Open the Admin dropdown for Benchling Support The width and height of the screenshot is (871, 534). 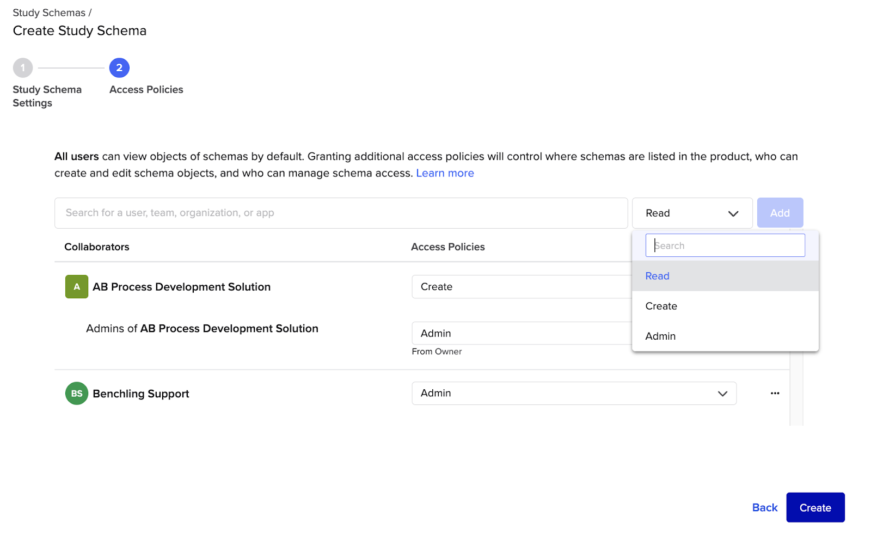(573, 393)
